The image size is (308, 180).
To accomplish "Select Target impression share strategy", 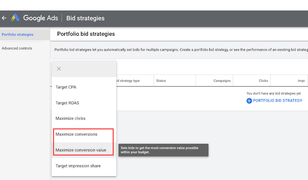I will 84,166.
